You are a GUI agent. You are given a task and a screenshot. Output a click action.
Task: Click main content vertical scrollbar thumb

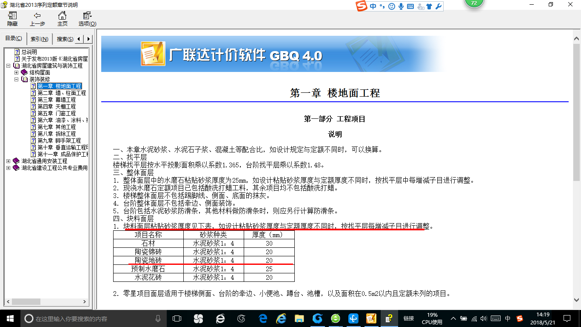(577, 112)
